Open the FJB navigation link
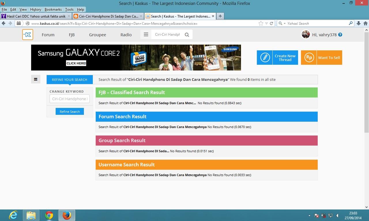369x221 pixels. point(72,35)
